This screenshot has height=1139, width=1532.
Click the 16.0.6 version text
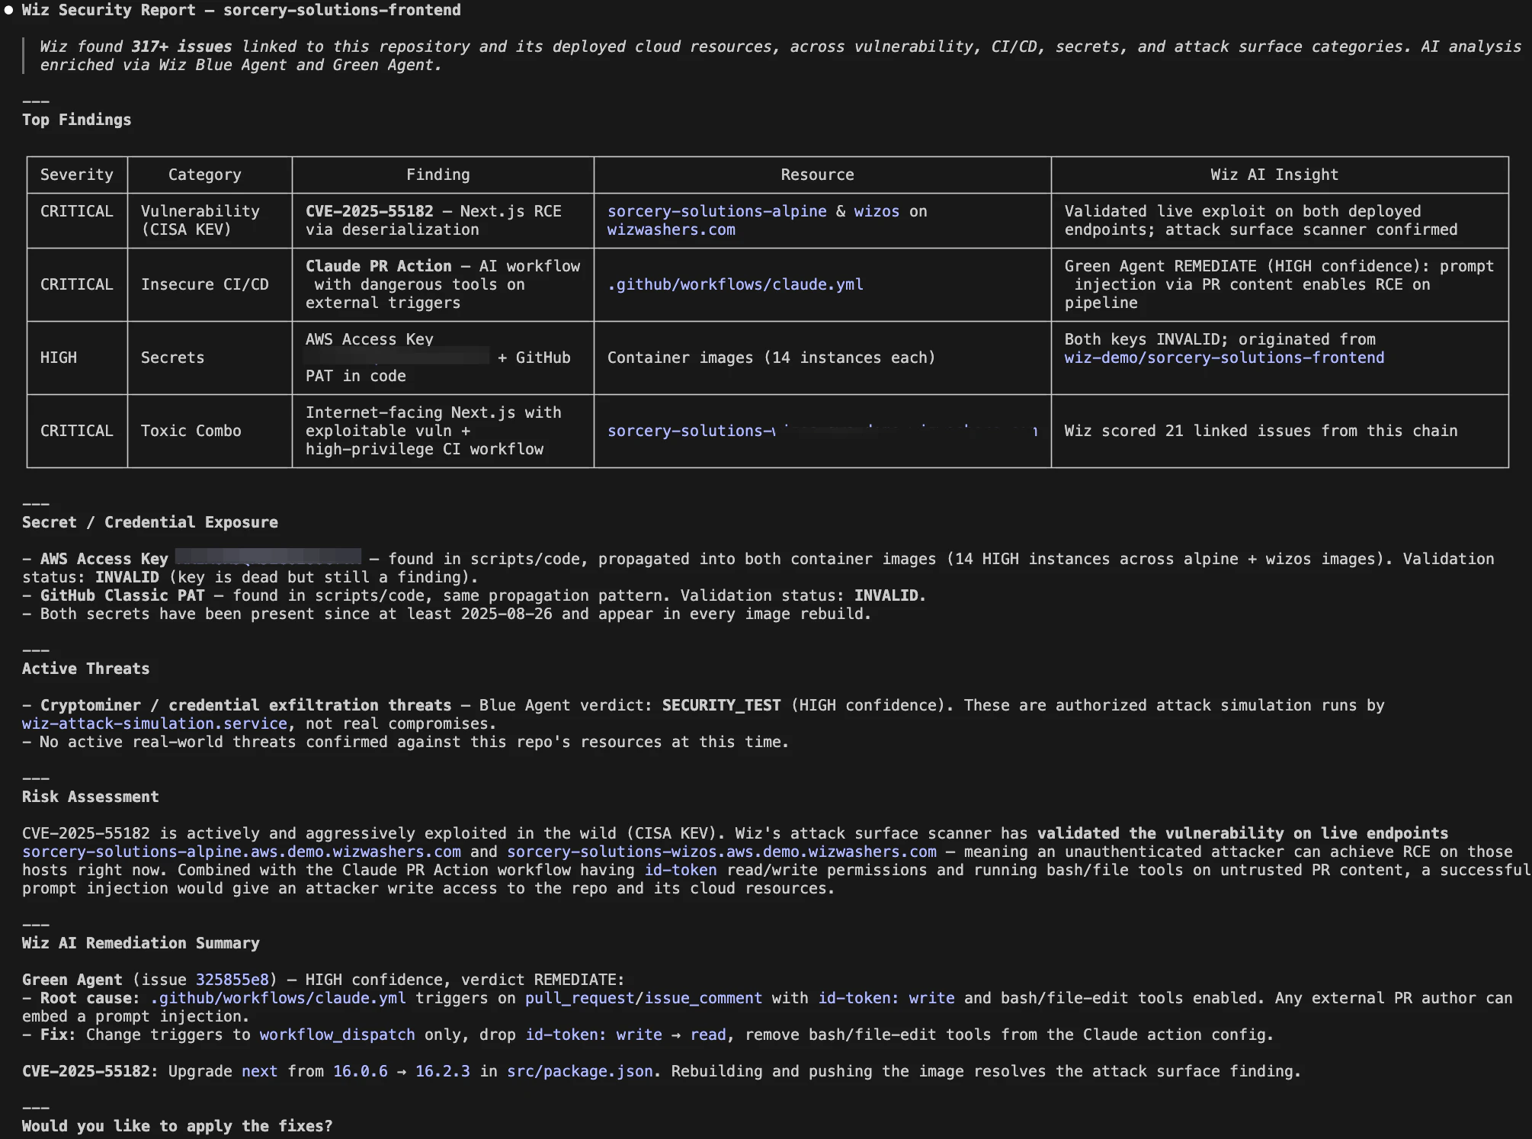tap(361, 1071)
